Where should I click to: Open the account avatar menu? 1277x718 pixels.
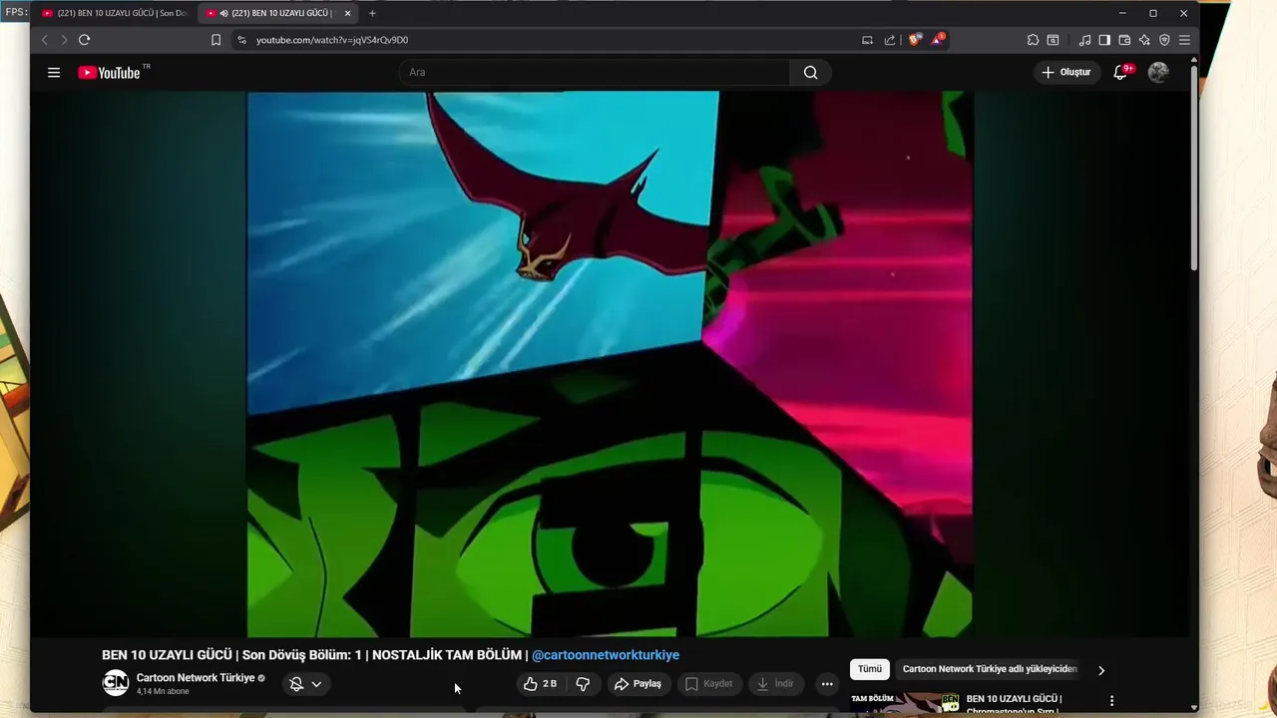point(1158,72)
